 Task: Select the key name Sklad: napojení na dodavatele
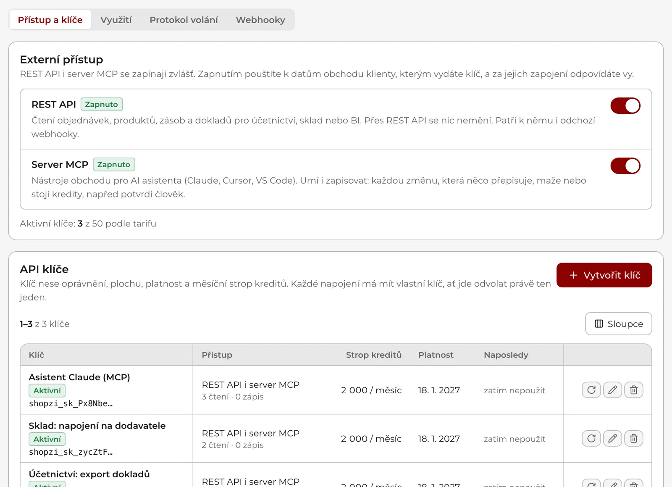(97, 426)
